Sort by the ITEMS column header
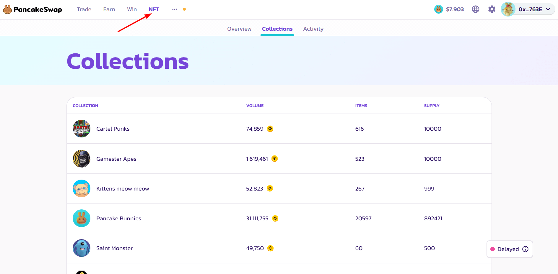 click(x=361, y=106)
